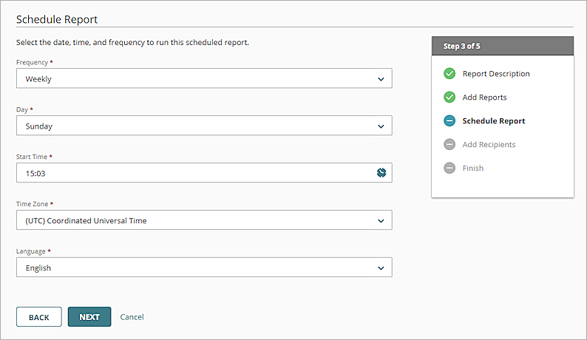Click green checkmark beside Report Description
The image size is (587, 340).
click(x=449, y=74)
